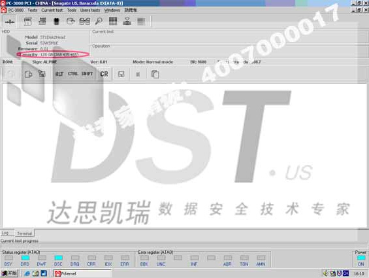369x278 pixels.
Task: Click the 16:10 clock in the system tray
Action: point(359,274)
